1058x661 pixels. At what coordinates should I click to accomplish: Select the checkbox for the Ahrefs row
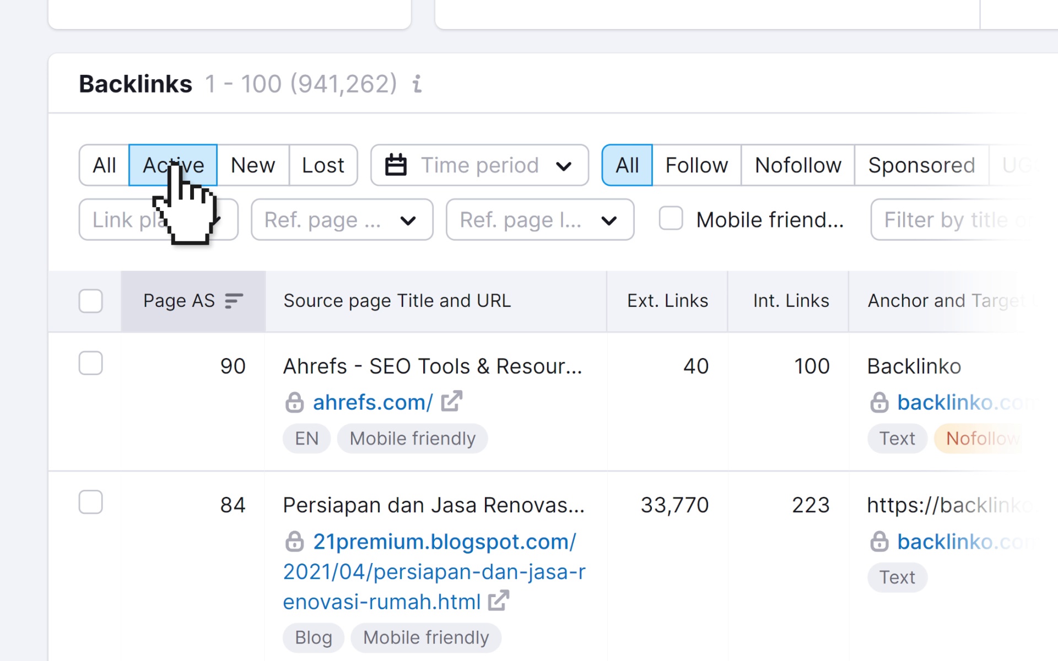pyautogui.click(x=90, y=363)
